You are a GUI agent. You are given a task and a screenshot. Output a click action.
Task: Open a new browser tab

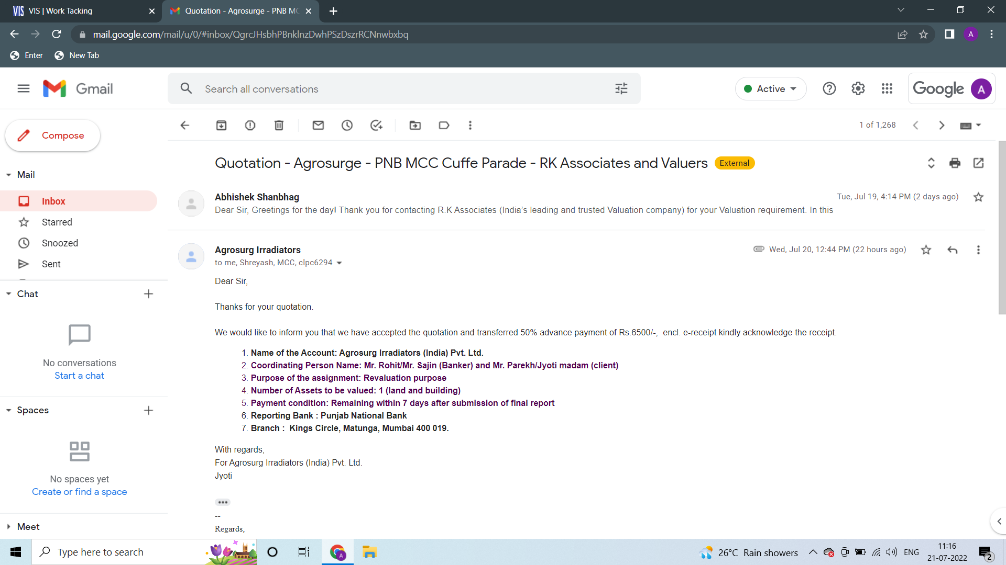tap(333, 11)
